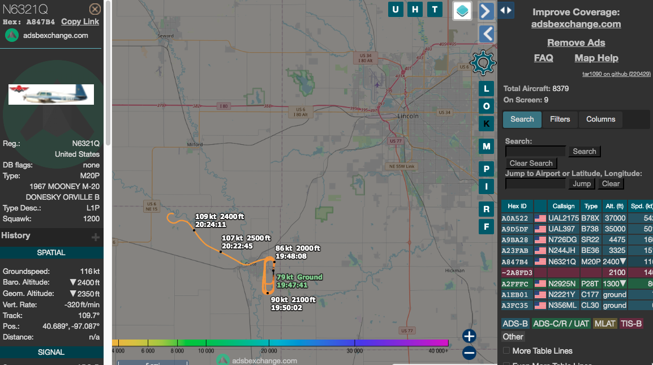Select the N2925N aircraft row
This screenshot has width=653, height=365.
tap(577, 284)
